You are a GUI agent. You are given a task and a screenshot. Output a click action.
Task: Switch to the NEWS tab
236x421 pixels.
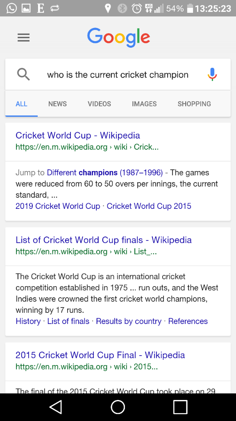(x=57, y=104)
